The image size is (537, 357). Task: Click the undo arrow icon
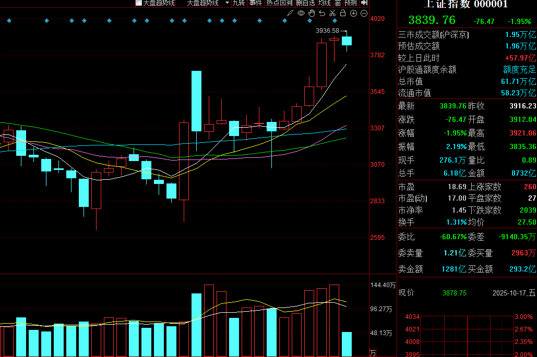(x=321, y=13)
